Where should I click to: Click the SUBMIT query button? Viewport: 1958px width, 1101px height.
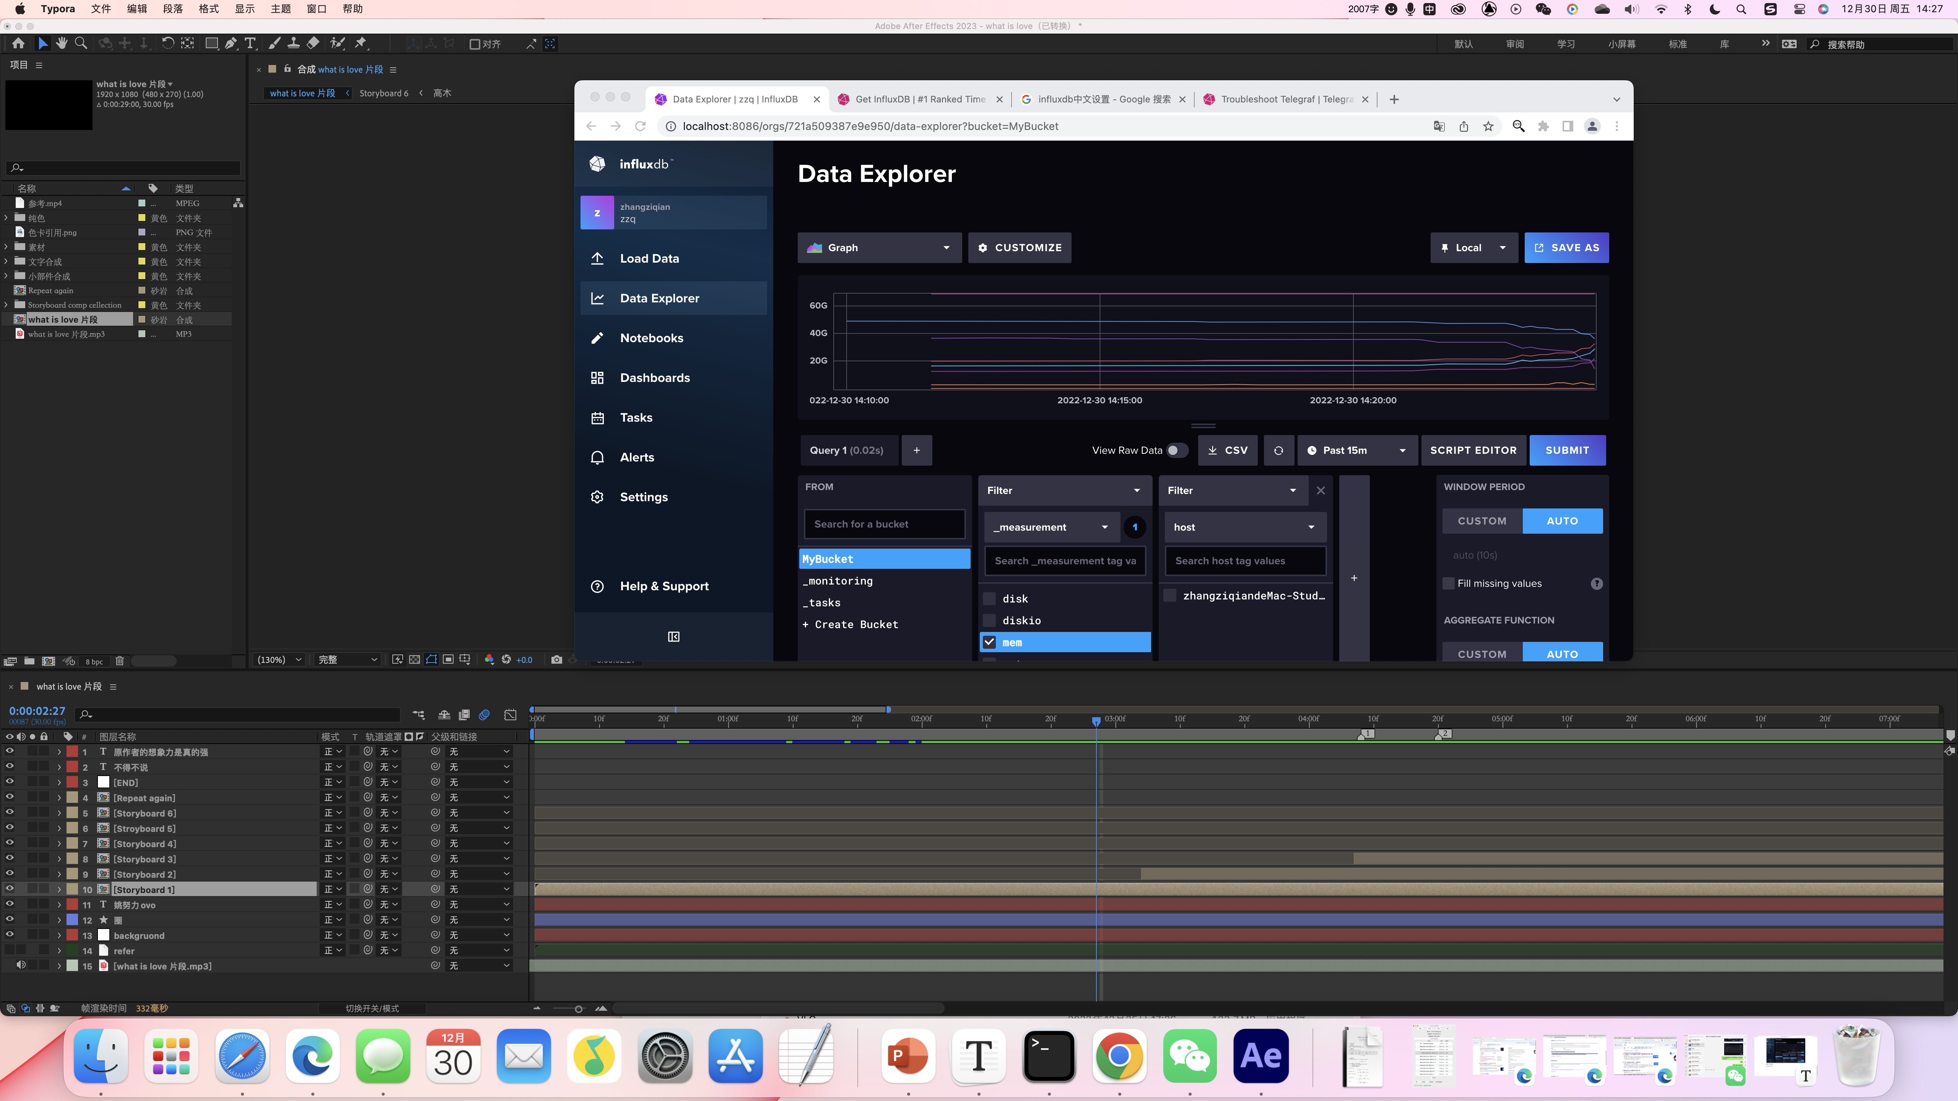coord(1566,451)
